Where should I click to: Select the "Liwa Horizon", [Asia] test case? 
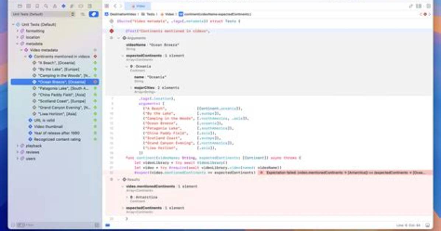pyautogui.click(x=55, y=114)
